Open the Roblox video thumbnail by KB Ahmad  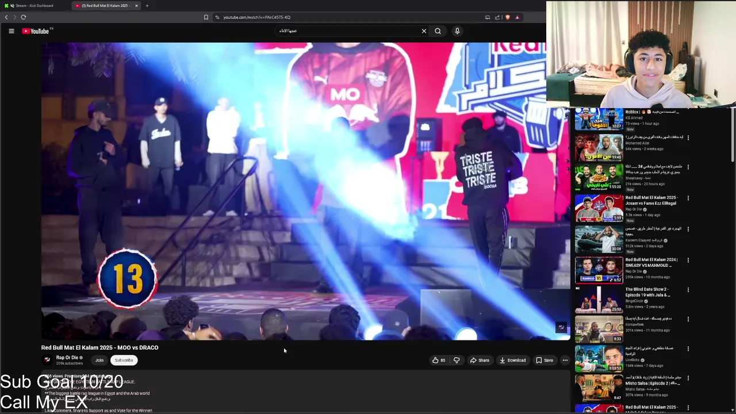(599, 119)
